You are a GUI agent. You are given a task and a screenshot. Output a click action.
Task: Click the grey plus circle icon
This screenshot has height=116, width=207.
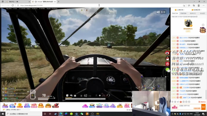(203, 25)
